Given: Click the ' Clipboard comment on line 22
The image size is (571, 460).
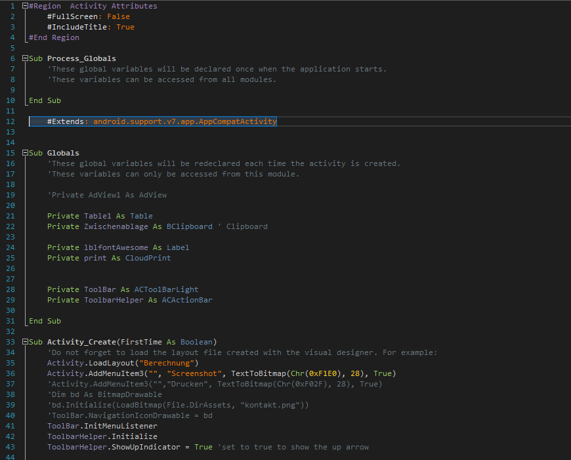Looking at the screenshot, I should (x=243, y=226).
